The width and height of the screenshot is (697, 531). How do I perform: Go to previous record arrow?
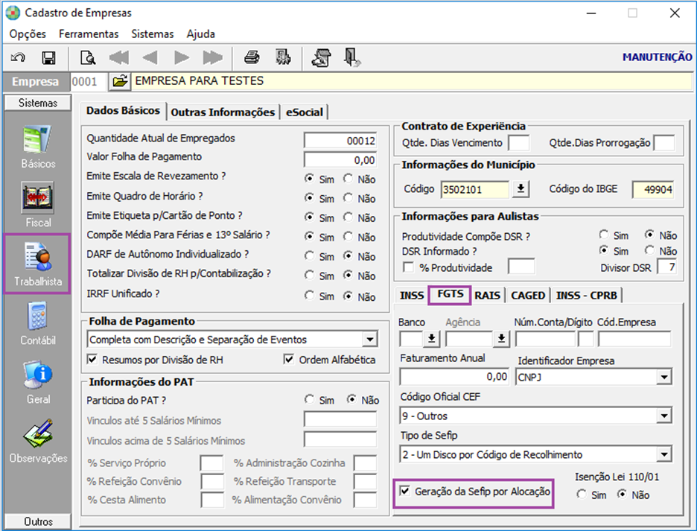150,58
